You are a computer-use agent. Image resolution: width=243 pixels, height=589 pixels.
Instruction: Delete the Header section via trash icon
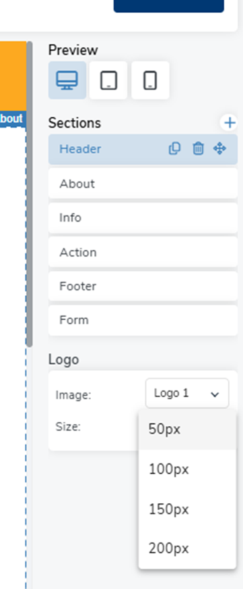point(198,149)
